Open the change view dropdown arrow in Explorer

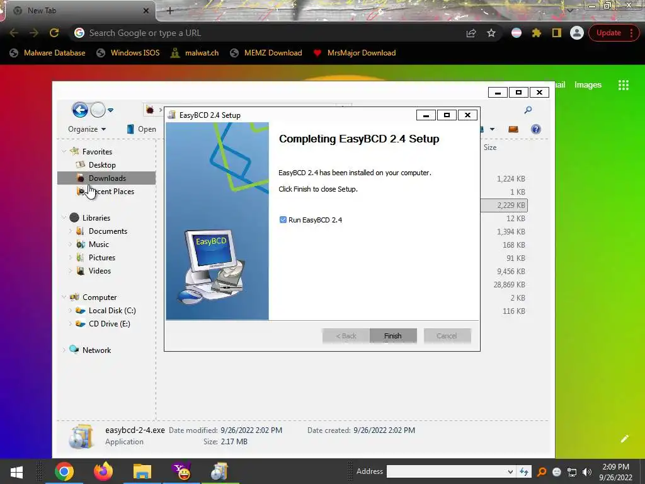(492, 129)
